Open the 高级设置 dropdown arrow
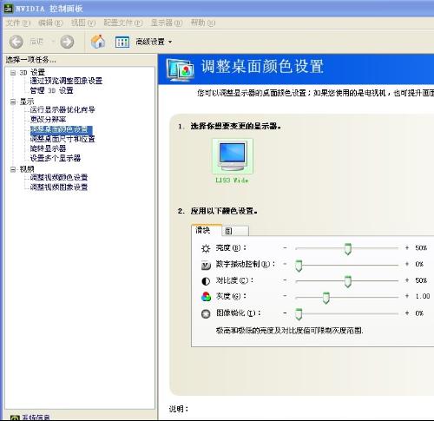Screen dimensions: 434x421 pos(170,43)
